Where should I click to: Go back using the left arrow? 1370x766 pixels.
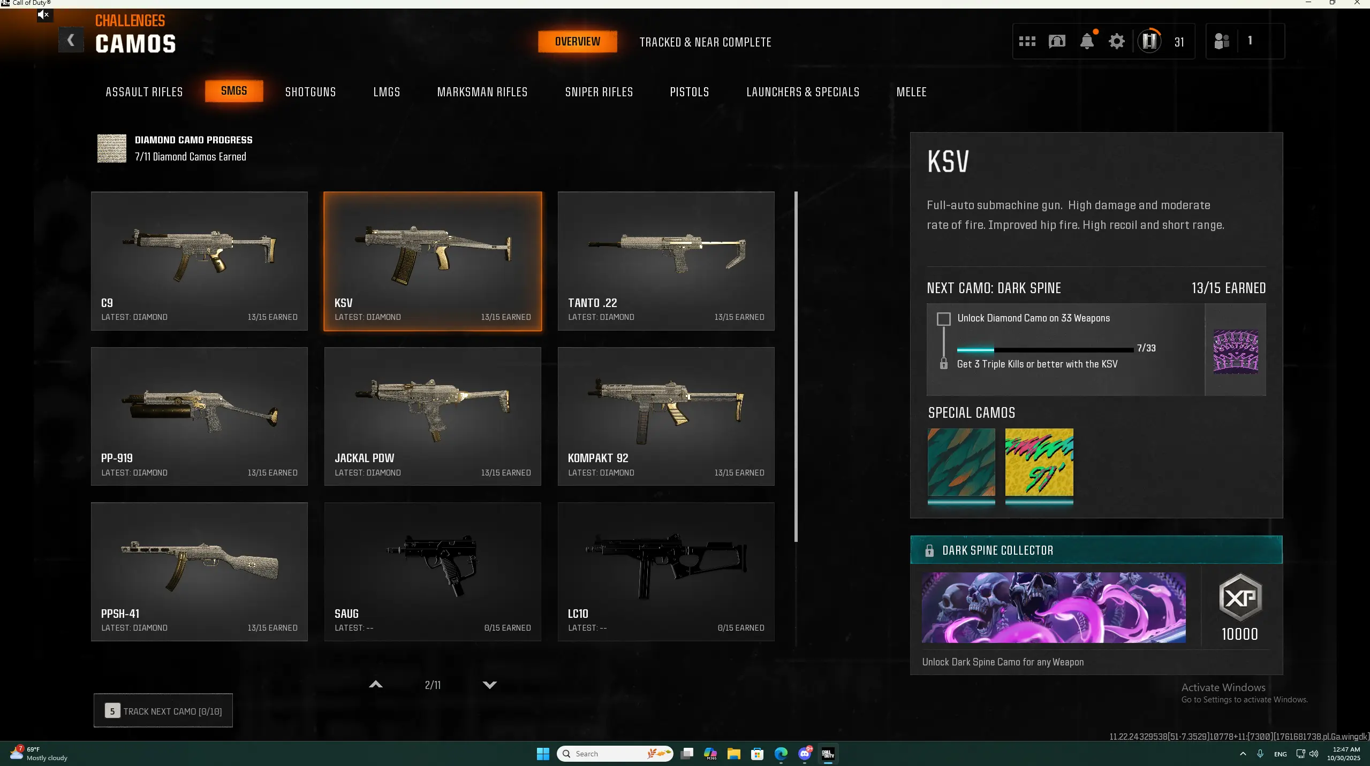71,40
